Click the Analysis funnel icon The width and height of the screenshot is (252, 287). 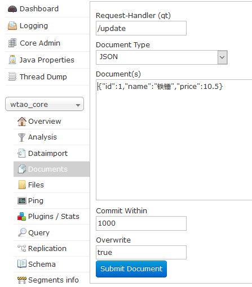pos(21,137)
